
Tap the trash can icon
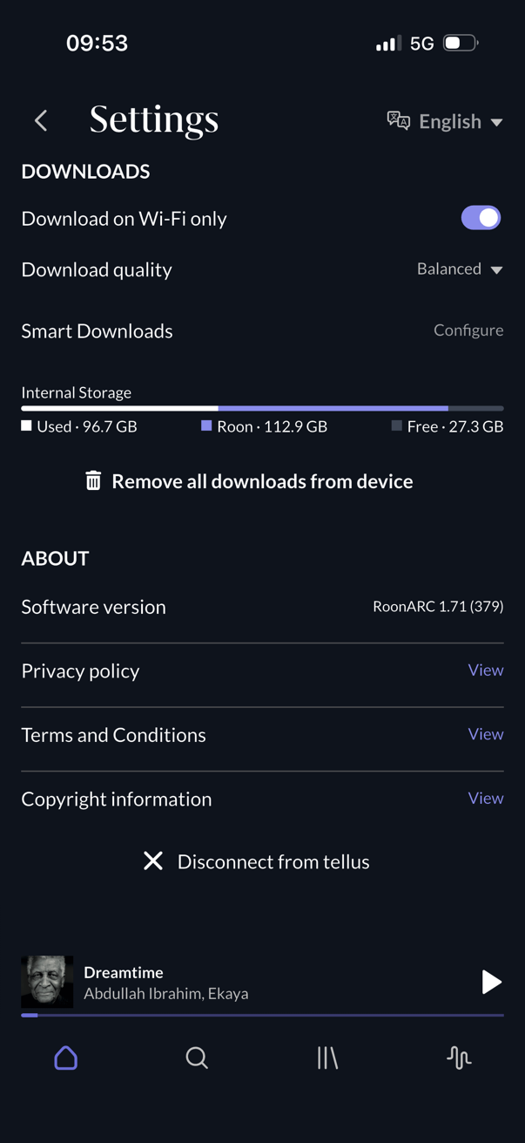click(x=93, y=480)
